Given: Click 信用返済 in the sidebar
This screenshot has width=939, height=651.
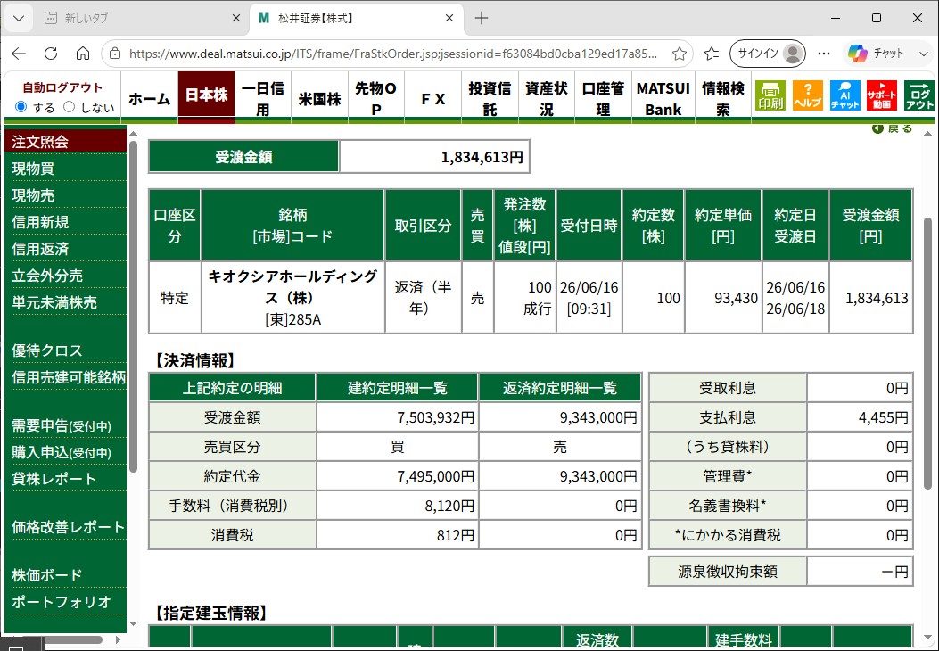Looking at the screenshot, I should (x=40, y=249).
